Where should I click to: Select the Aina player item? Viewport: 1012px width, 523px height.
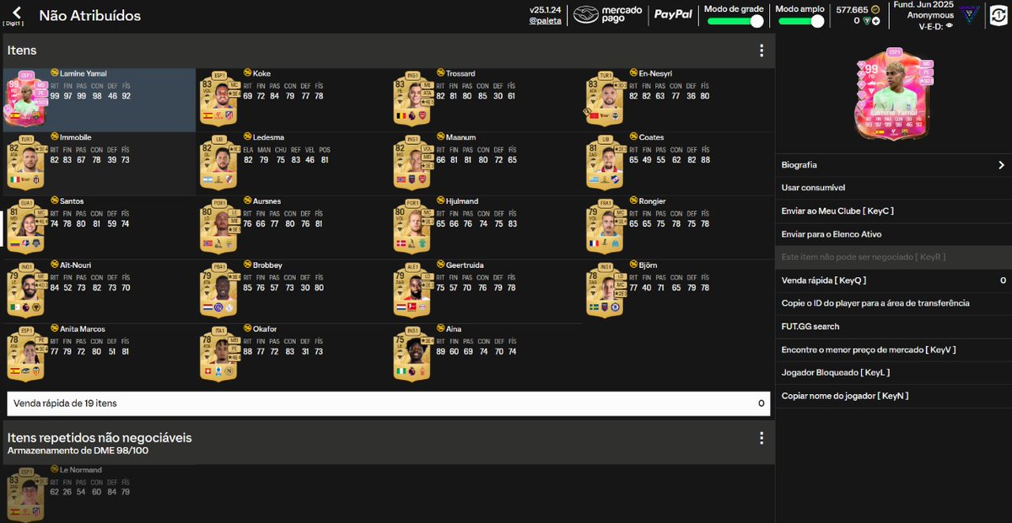[486, 356]
